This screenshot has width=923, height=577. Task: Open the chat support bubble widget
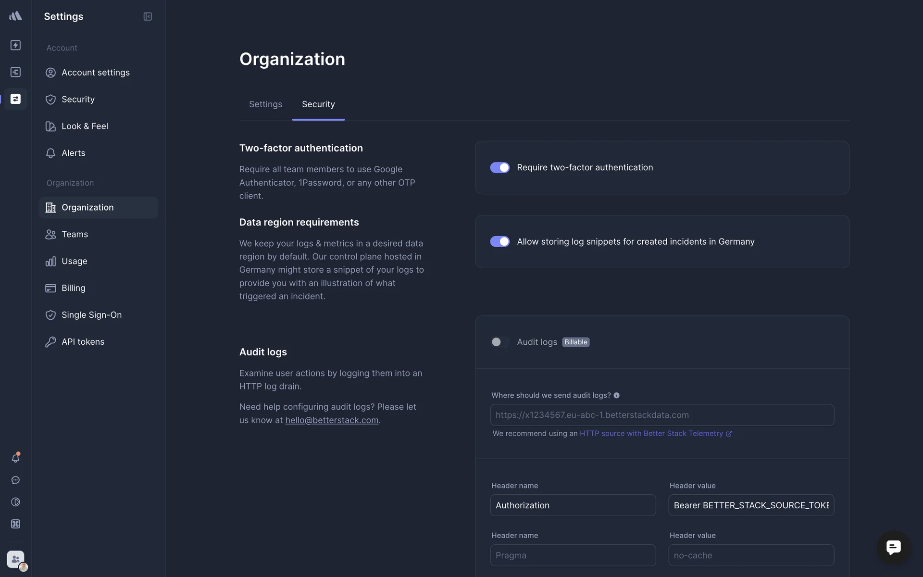(x=893, y=547)
